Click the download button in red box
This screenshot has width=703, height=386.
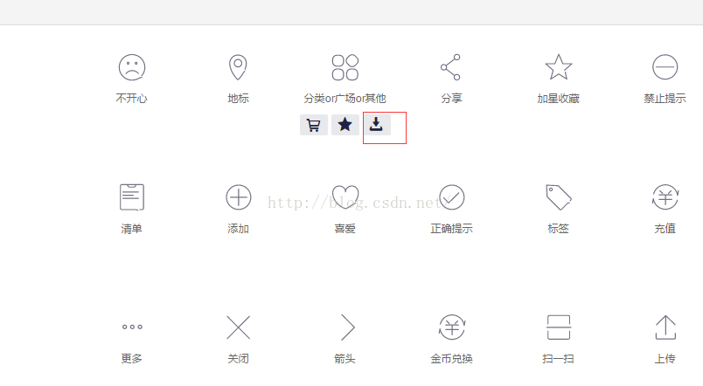click(377, 125)
